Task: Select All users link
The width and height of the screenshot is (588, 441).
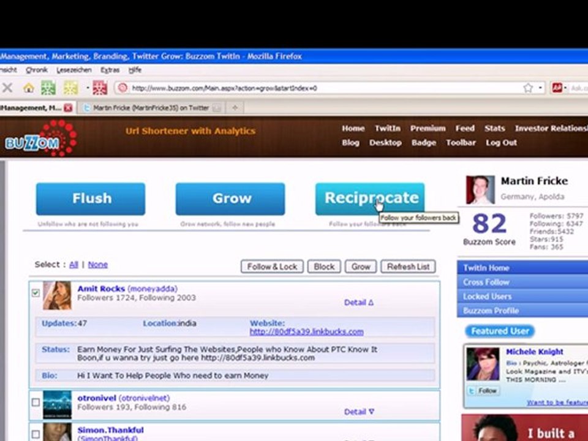Action: (73, 265)
